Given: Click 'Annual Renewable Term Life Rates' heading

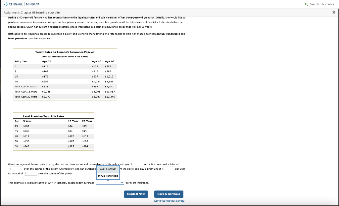Looking at the screenshot, I should [x=65, y=56].
